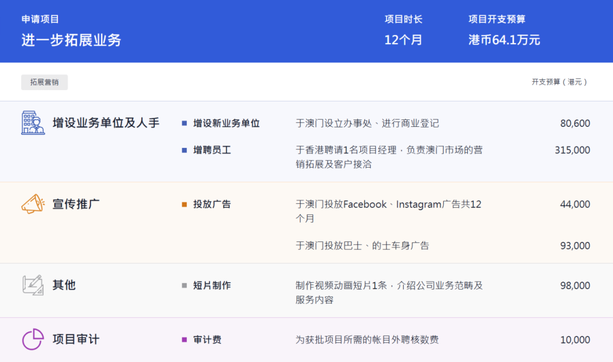Image resolution: width=613 pixels, height=362 pixels.
Task: Click item label 短片制作
Action: point(212,286)
